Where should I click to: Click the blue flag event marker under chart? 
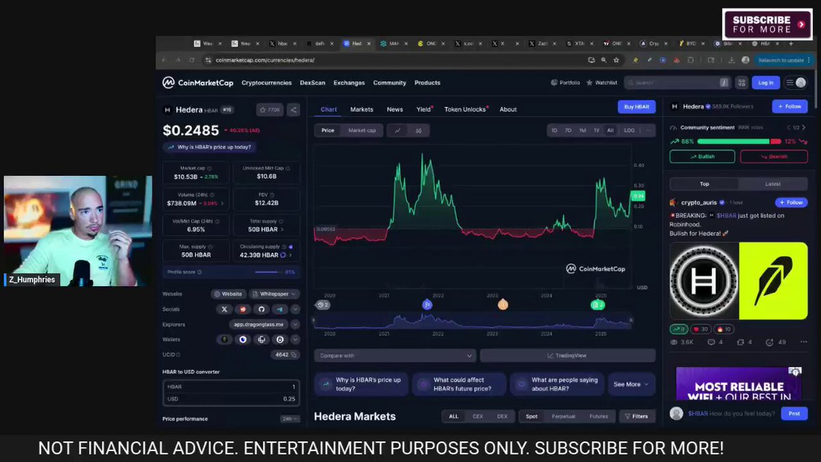point(427,305)
